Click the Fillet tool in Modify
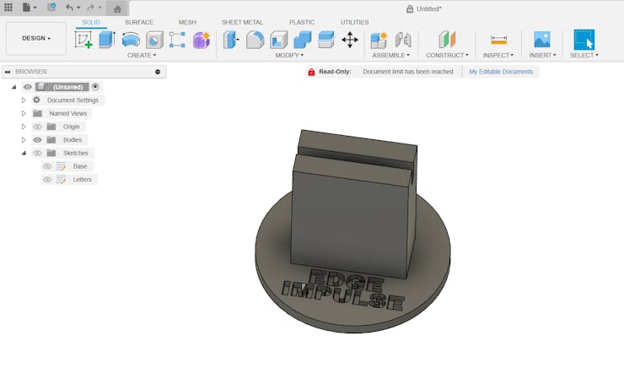Screen dimensions: 624x368 click(x=255, y=40)
